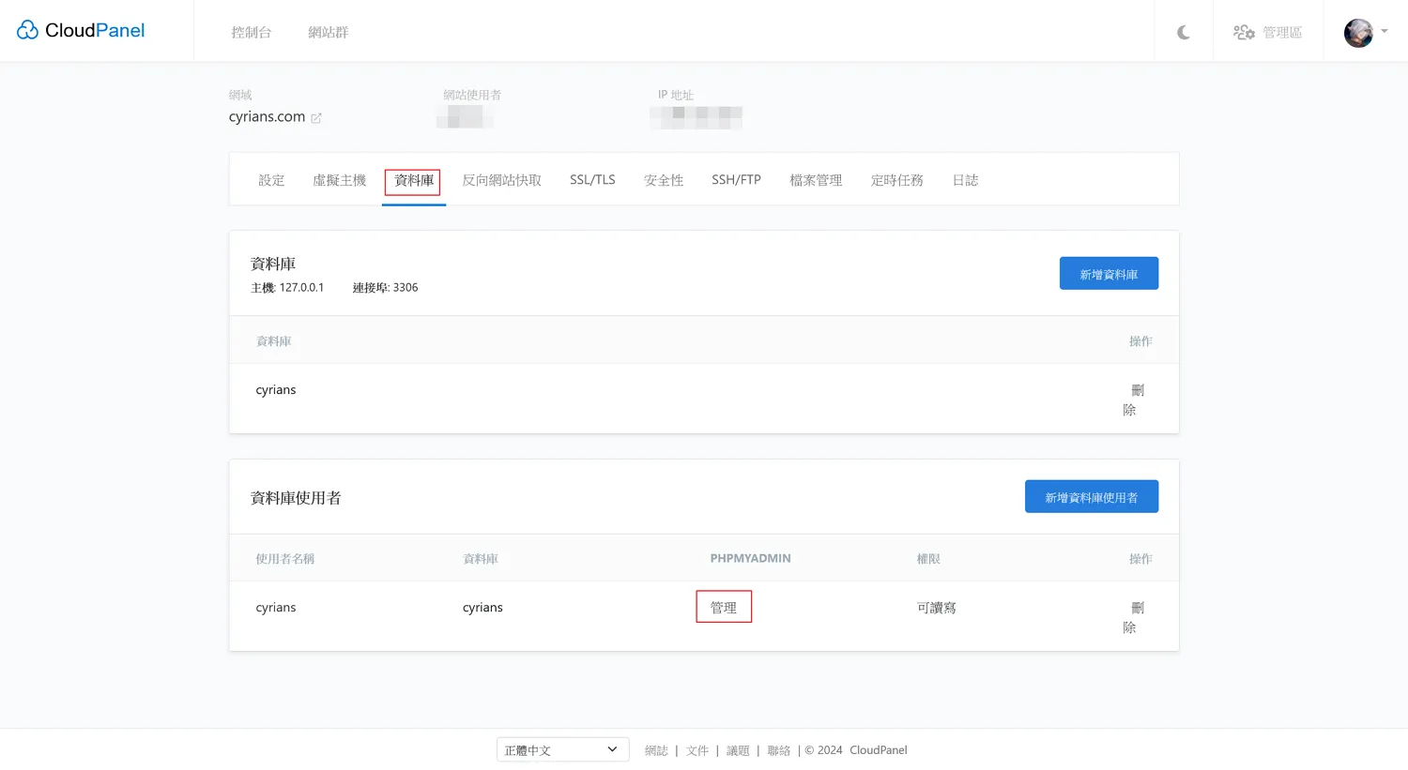Switch to the 虛擬主機 tab

pos(339,180)
